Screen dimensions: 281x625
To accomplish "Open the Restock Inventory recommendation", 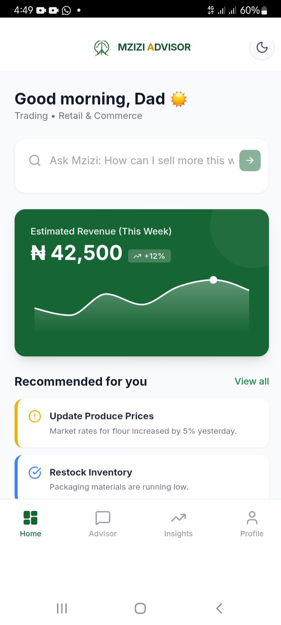I will (143, 479).
